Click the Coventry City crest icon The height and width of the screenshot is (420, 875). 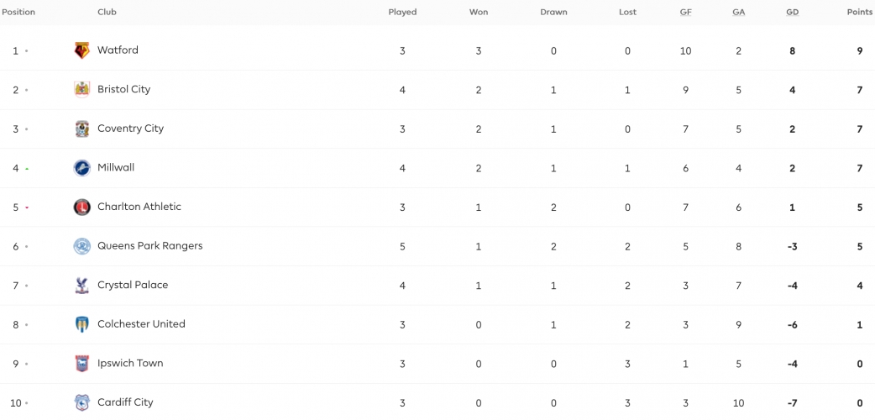82,129
